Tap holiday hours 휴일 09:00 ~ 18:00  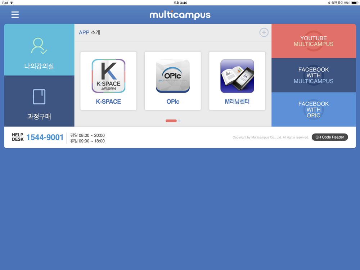[87, 141]
